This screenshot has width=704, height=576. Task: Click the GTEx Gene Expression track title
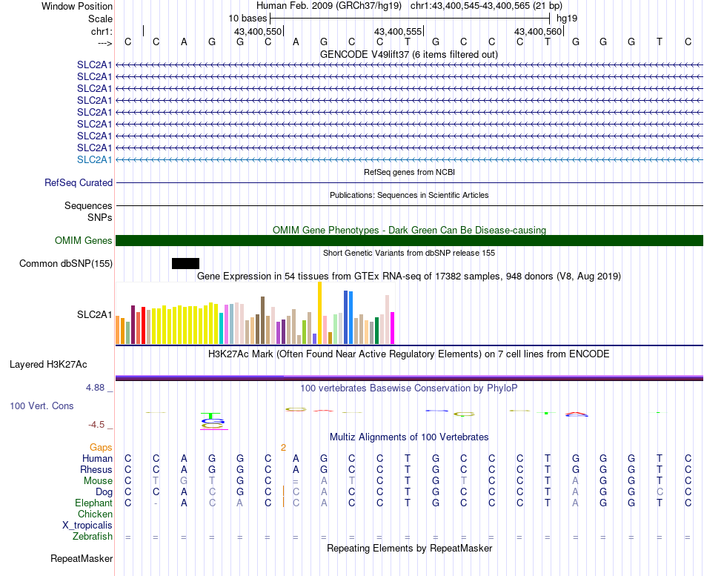tap(409, 277)
